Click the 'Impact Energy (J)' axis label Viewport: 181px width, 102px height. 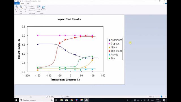click(x=19, y=49)
